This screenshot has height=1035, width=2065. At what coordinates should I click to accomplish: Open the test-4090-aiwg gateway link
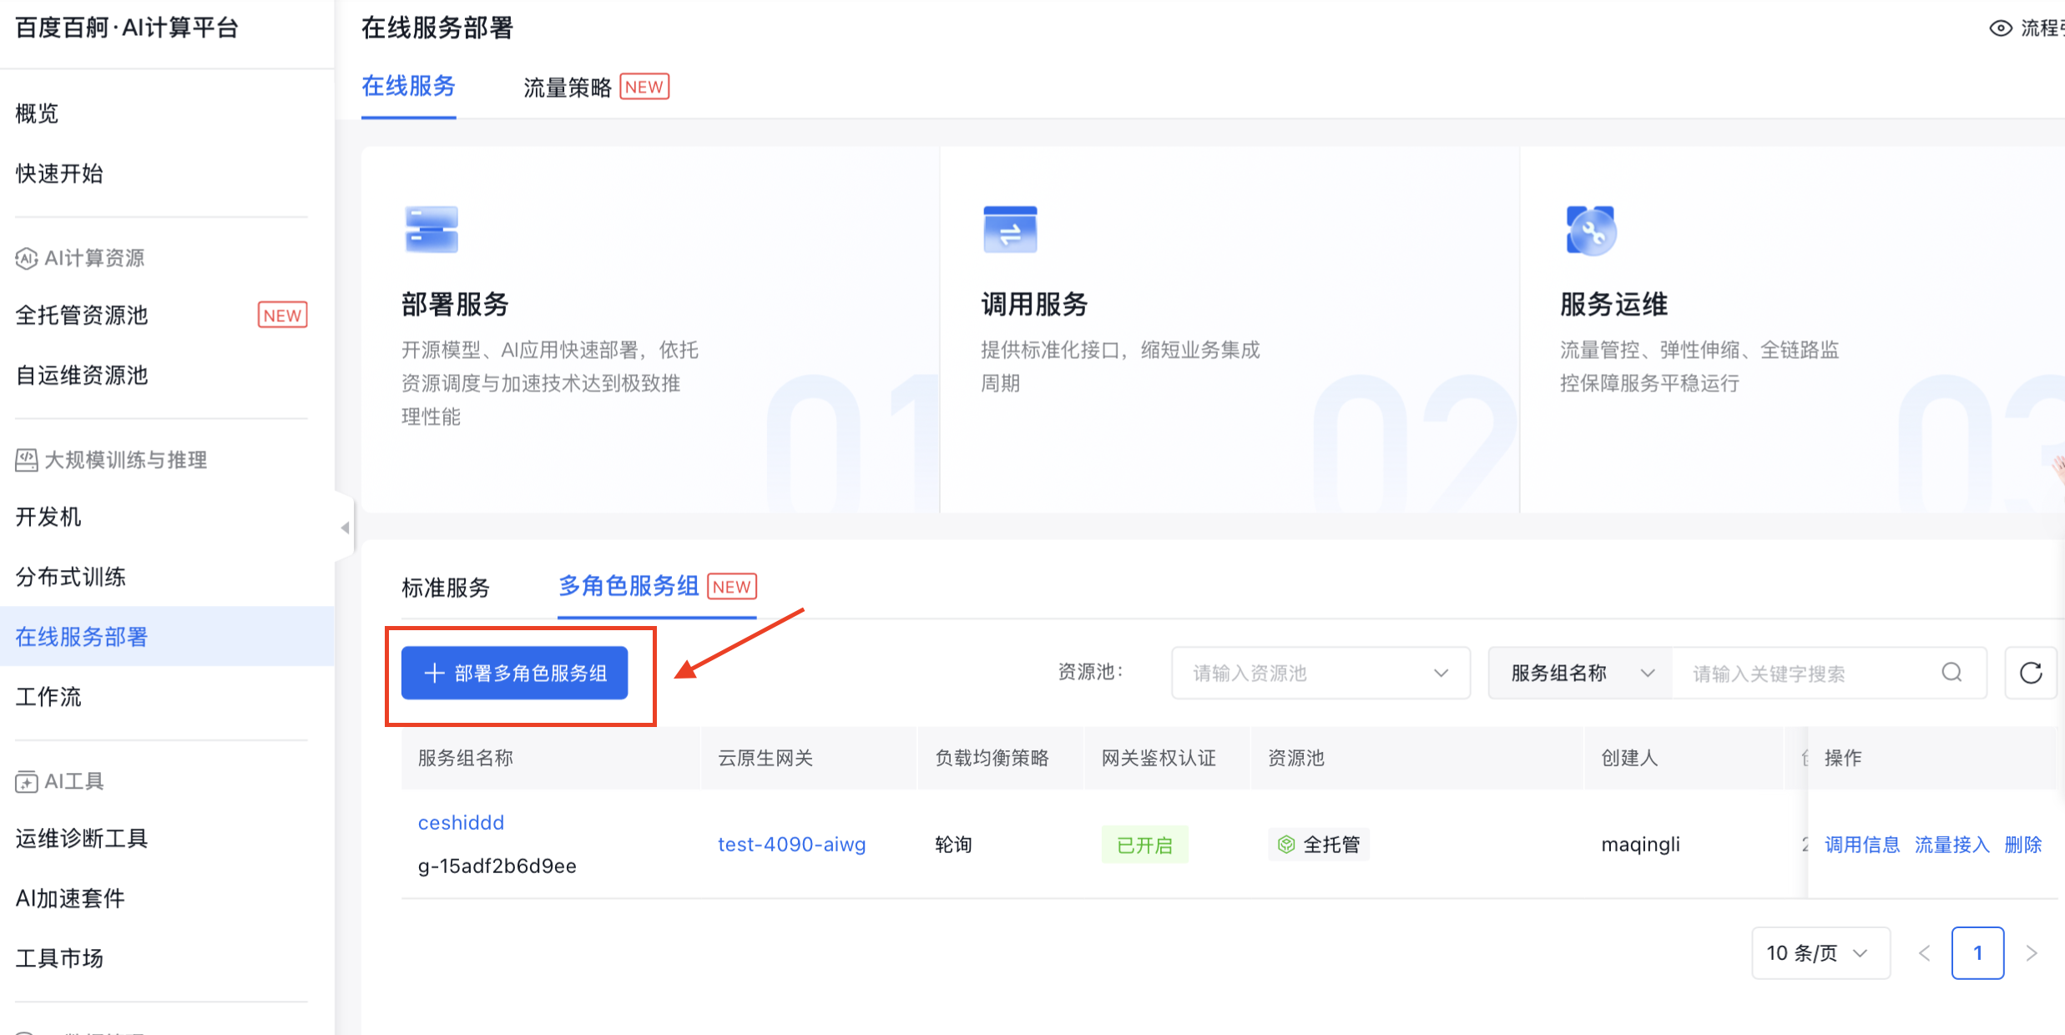point(791,845)
